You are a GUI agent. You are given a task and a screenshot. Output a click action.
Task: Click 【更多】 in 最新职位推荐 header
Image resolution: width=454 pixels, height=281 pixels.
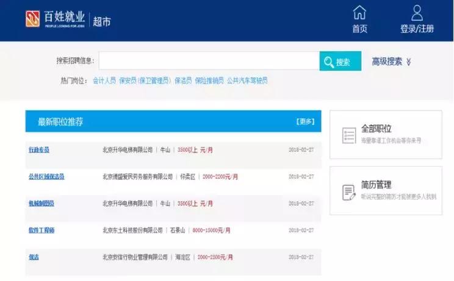[x=305, y=121]
